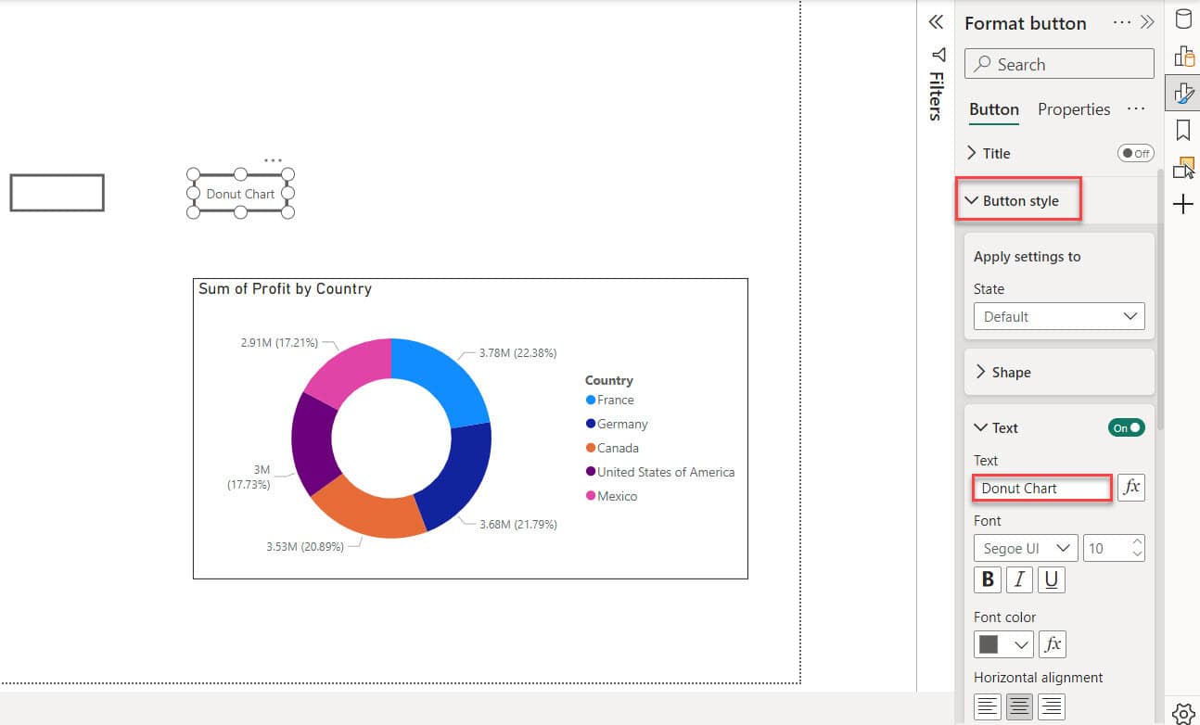Open the settings gear icon
The height and width of the screenshot is (725, 1200).
[1183, 712]
